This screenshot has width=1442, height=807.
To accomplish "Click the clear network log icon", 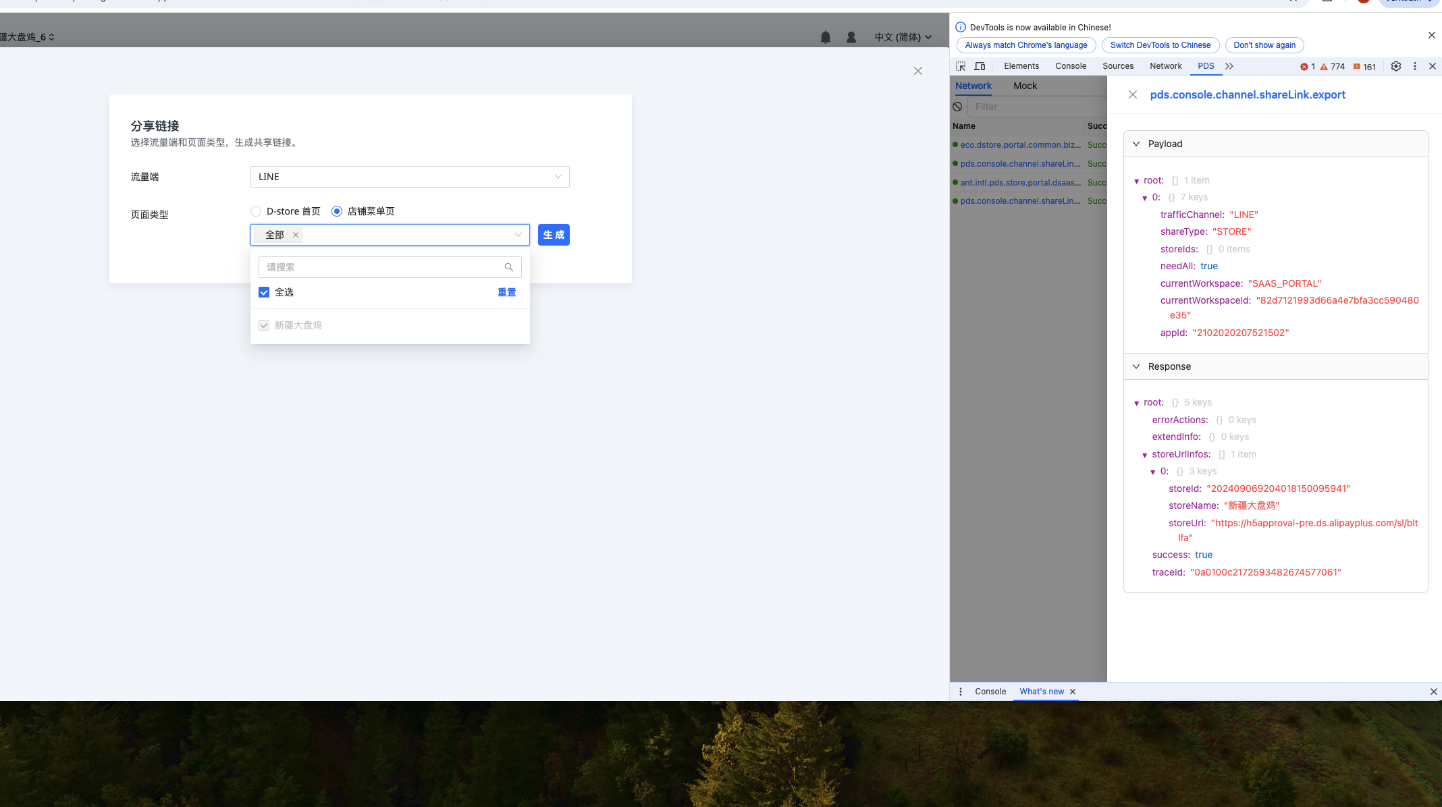I will [x=957, y=107].
